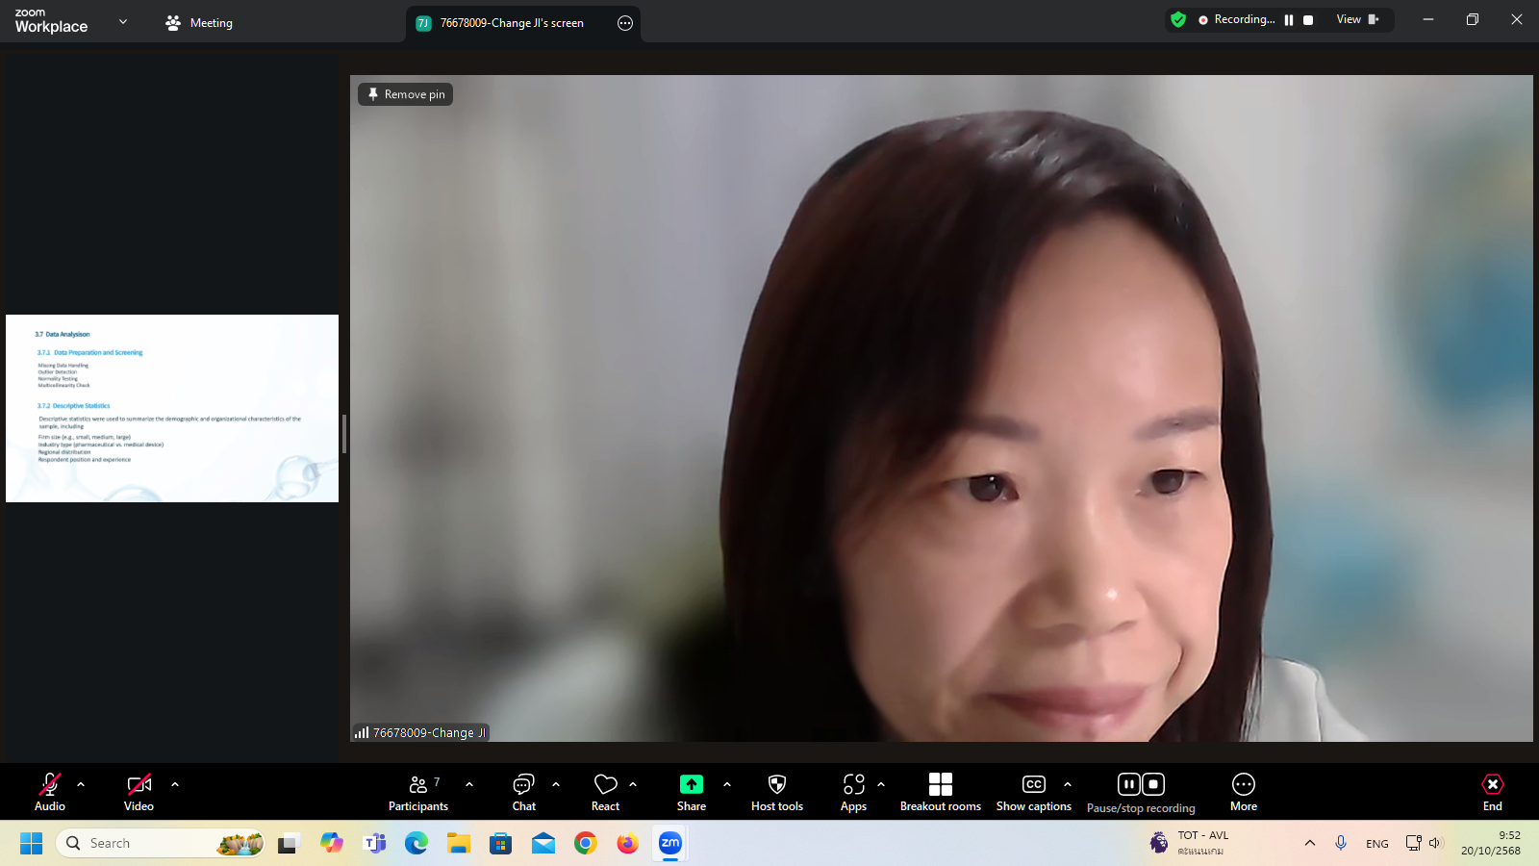Open Host tools shield icon
The height and width of the screenshot is (866, 1539).
[x=776, y=784]
